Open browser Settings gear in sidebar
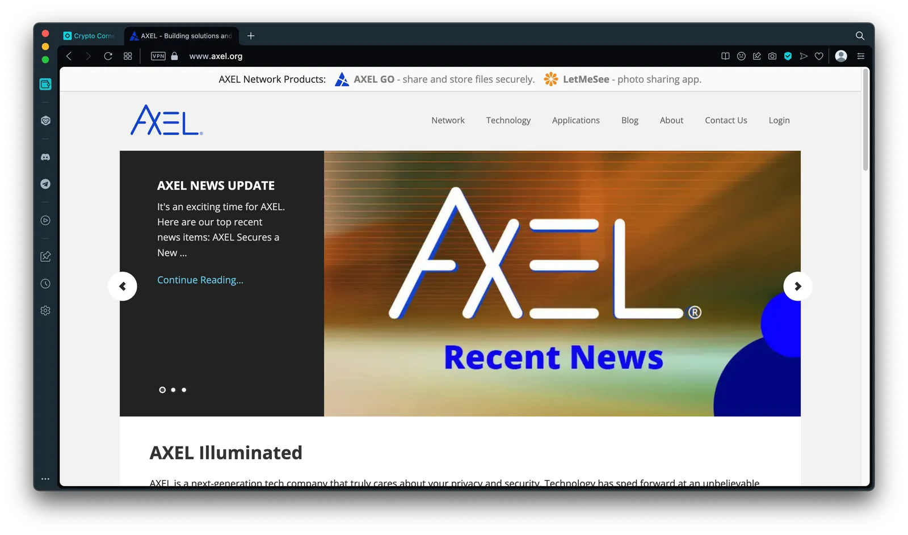Screen dimensions: 908x535 45,310
